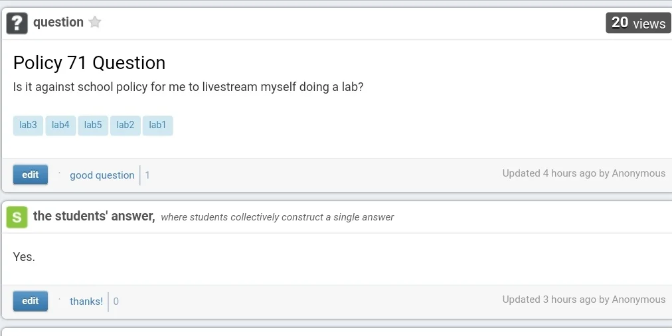Click thanks! on the students' answer
Viewport: 672px width, 336px height.
(86, 301)
